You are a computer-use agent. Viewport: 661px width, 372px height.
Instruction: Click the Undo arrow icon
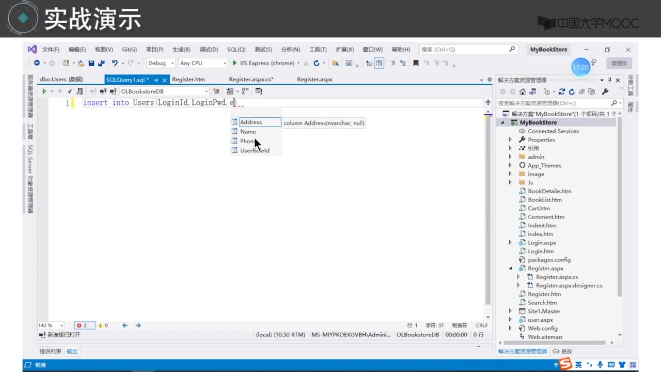click(115, 63)
